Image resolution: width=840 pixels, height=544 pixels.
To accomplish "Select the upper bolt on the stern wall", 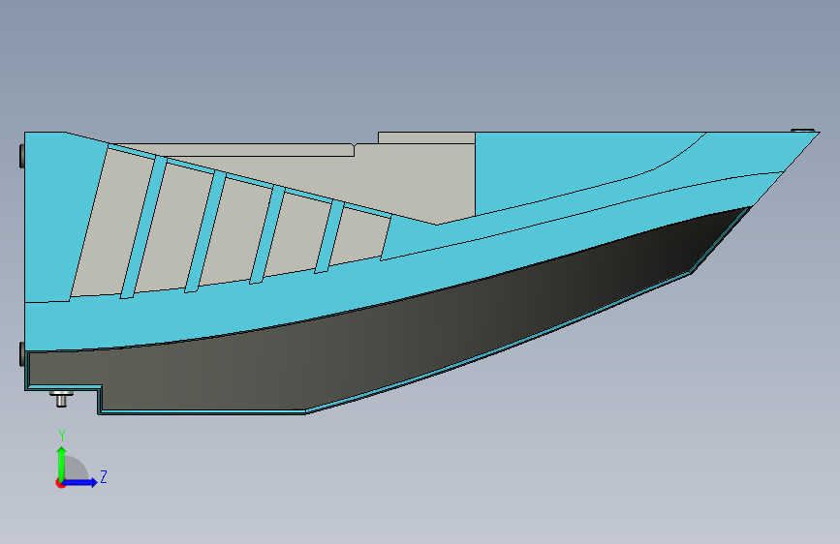I will pyautogui.click(x=22, y=156).
